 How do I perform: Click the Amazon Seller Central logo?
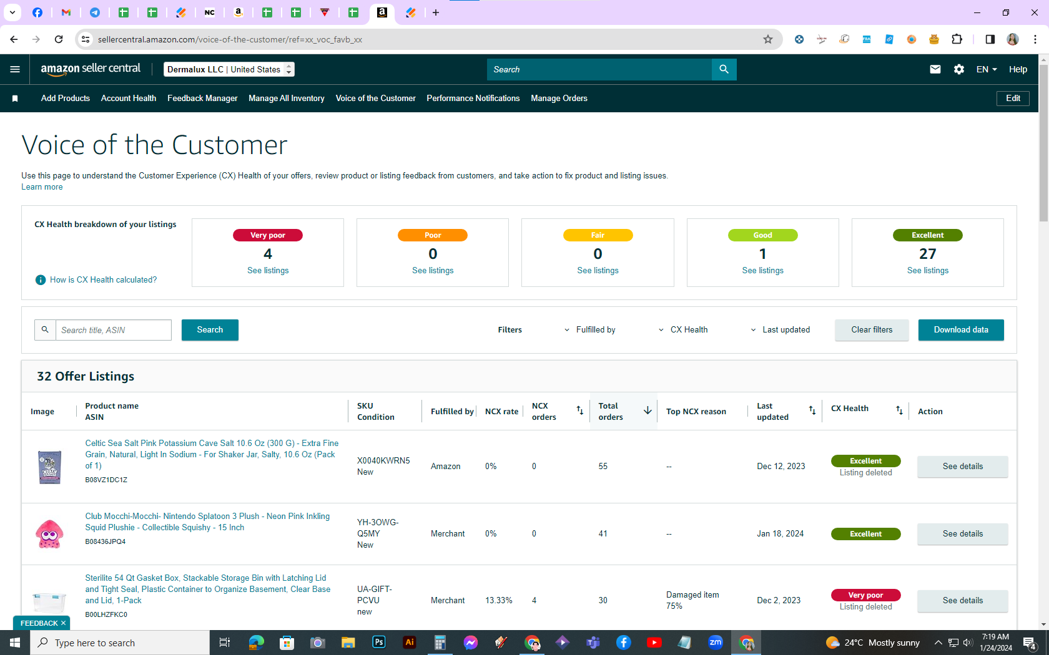click(91, 69)
